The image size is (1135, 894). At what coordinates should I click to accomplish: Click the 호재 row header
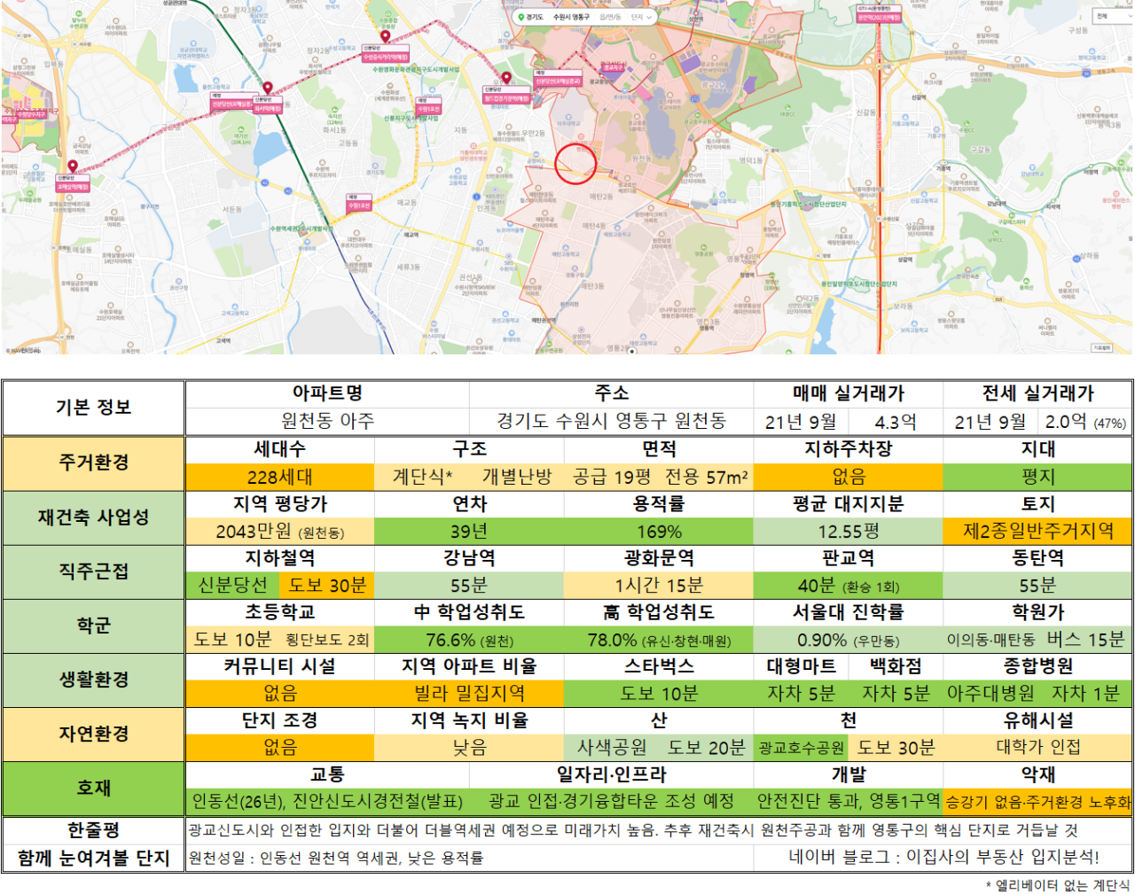tap(93, 789)
